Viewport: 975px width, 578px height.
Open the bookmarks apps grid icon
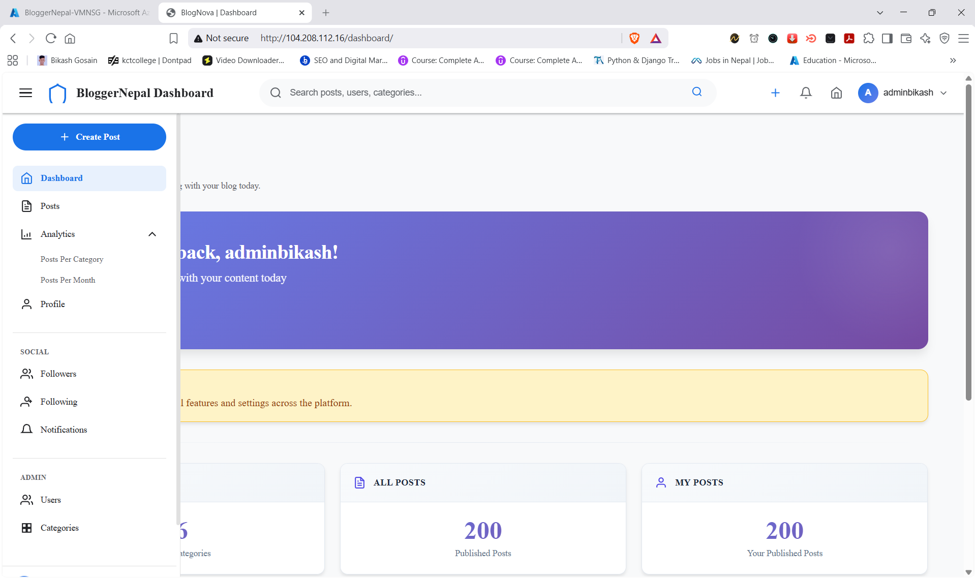click(13, 60)
